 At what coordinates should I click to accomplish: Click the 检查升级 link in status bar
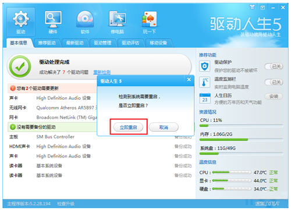coord(66,203)
